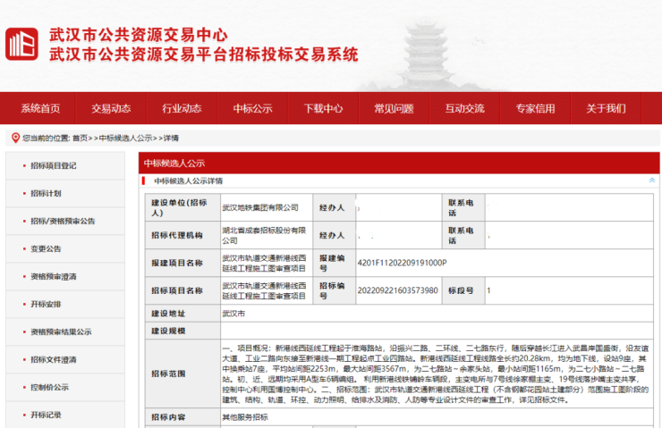662x428 pixels.
Task: Go to 交易动态 navigation item
Action: [x=111, y=109]
